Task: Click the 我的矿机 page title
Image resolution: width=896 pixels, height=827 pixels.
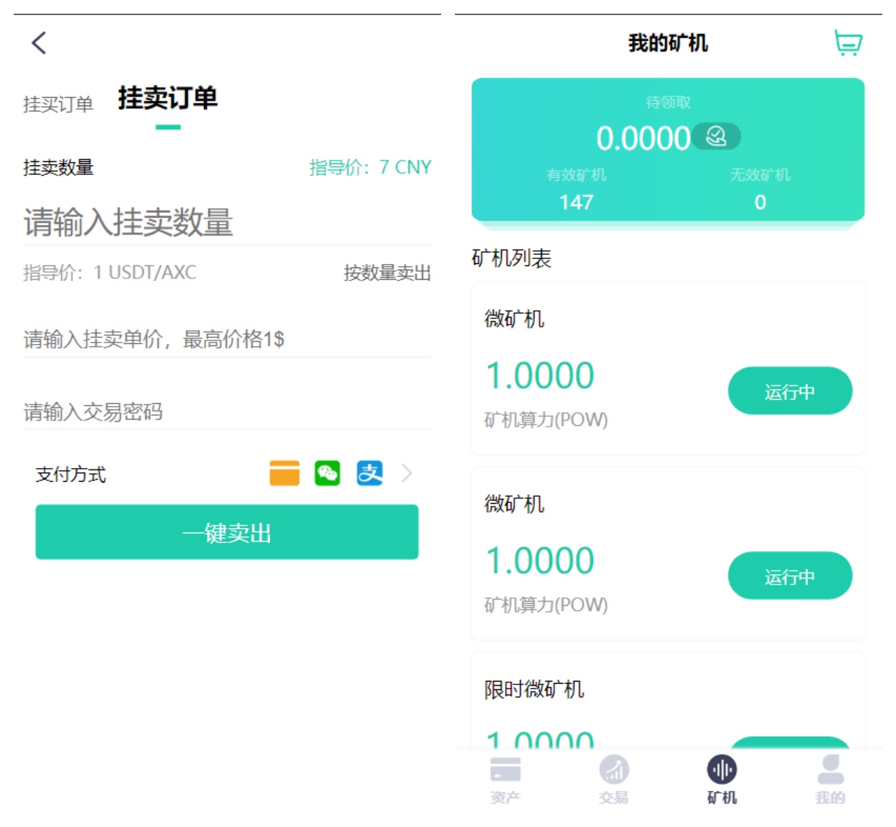Action: click(x=668, y=43)
